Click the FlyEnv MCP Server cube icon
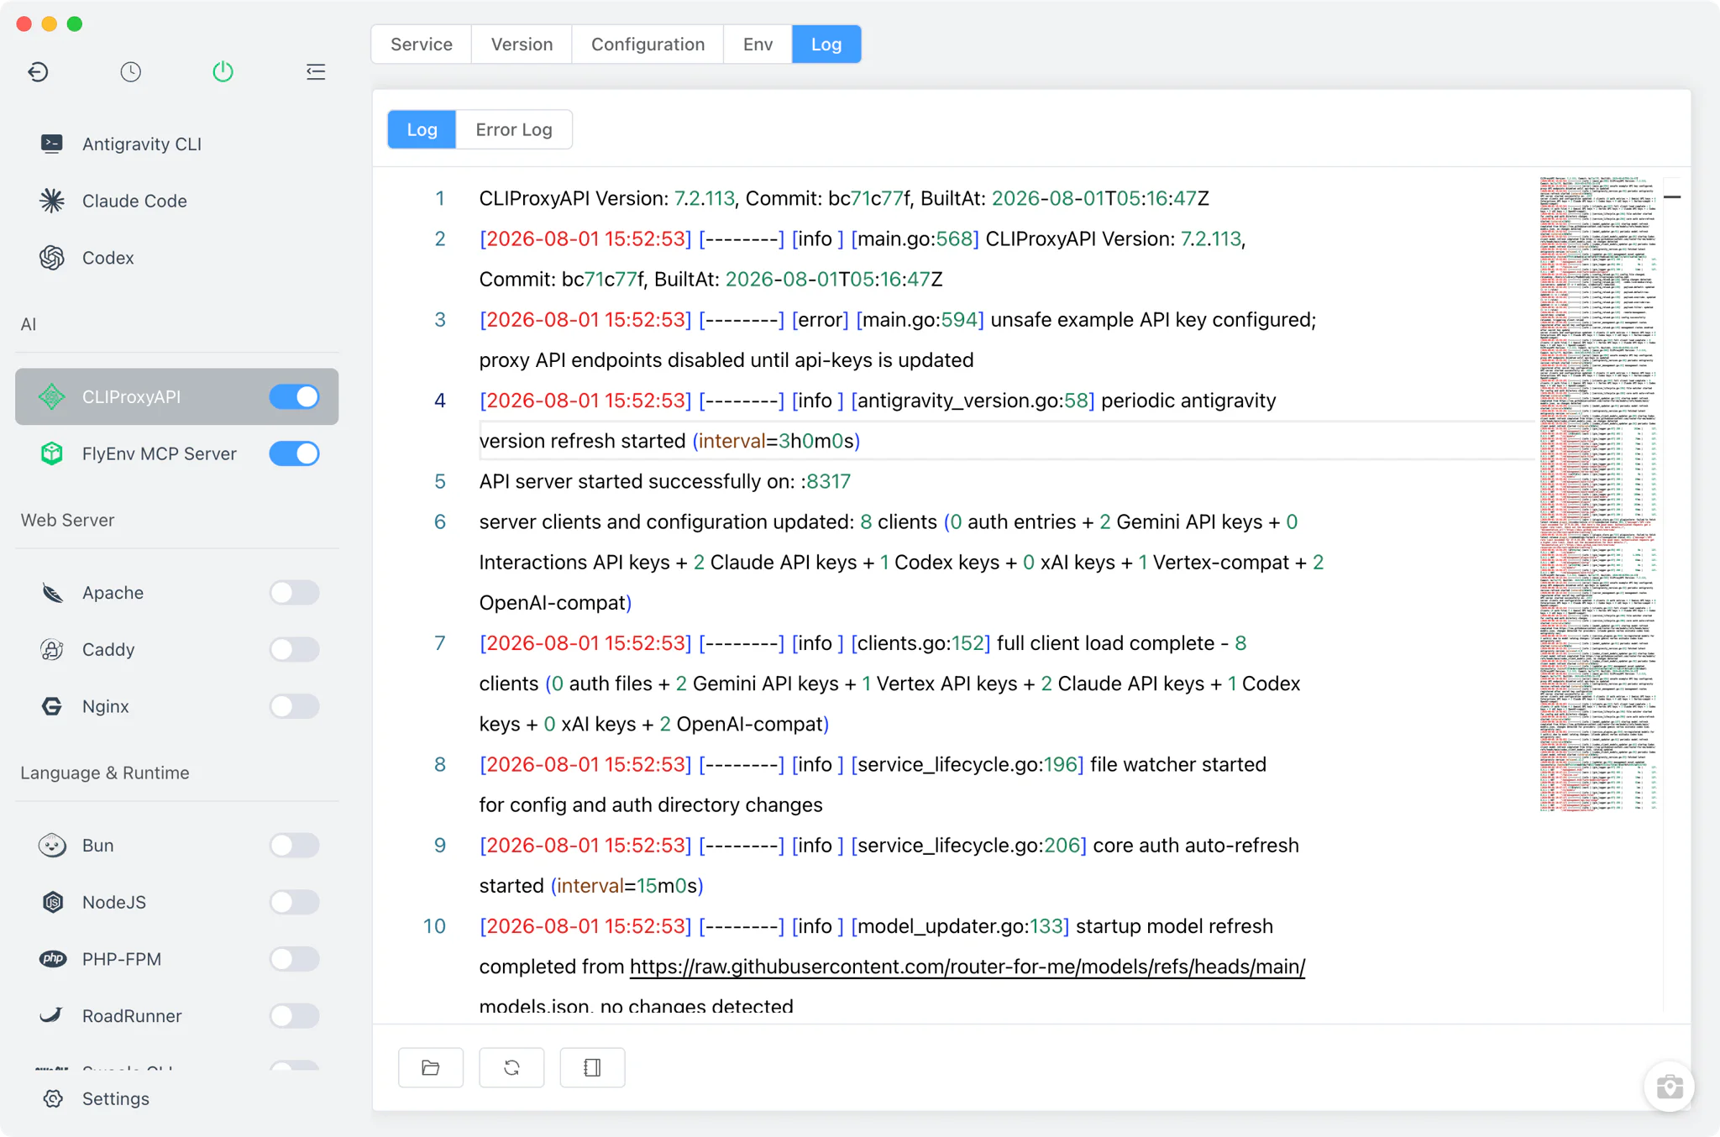 pos(52,453)
